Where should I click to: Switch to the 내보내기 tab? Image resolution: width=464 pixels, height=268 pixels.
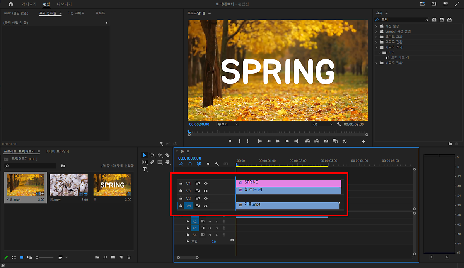(x=64, y=4)
